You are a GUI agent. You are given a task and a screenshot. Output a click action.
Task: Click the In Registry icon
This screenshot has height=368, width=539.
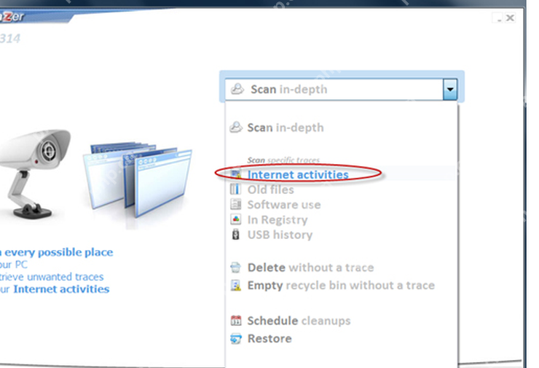(235, 219)
